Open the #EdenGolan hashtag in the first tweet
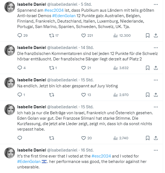This screenshot has width=165, height=173. (64, 16)
